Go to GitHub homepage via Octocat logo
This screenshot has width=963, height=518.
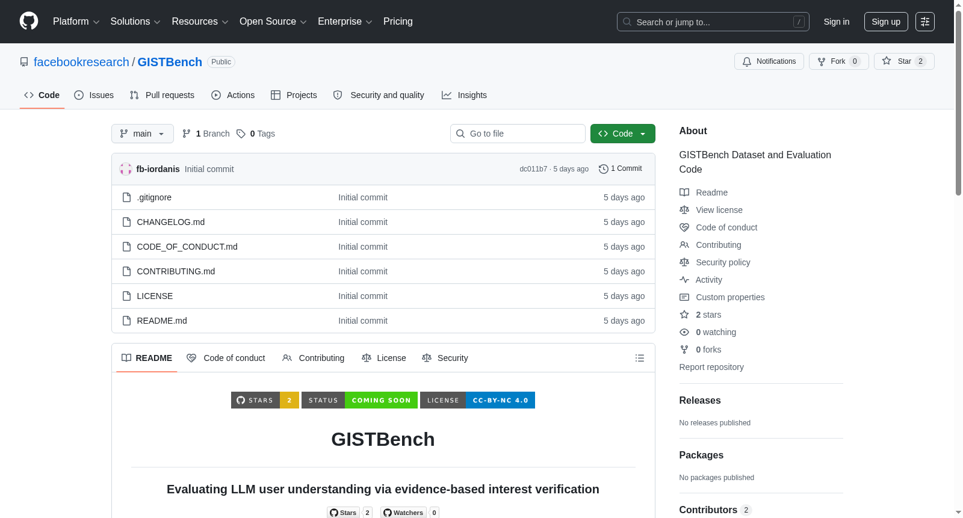click(x=29, y=22)
